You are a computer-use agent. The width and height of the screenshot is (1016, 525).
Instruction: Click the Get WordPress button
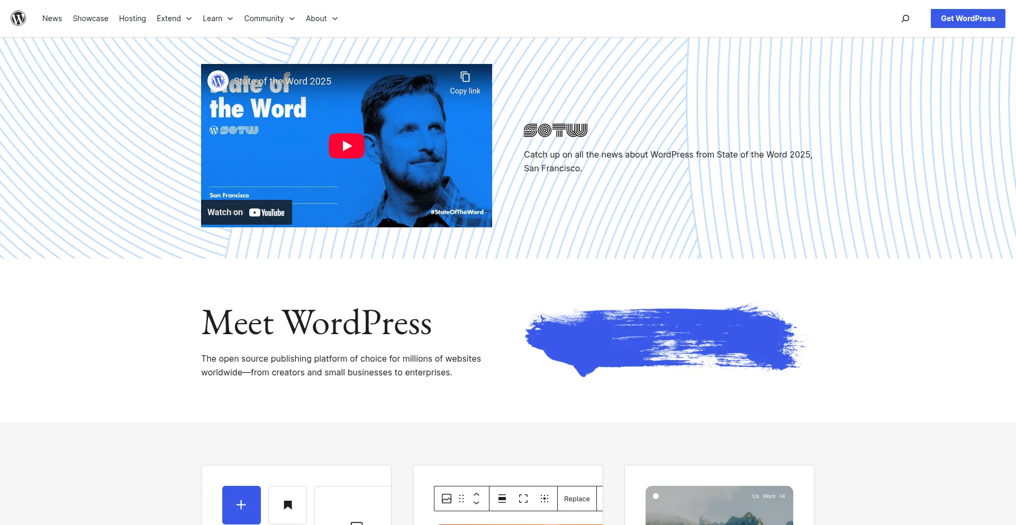[968, 19]
